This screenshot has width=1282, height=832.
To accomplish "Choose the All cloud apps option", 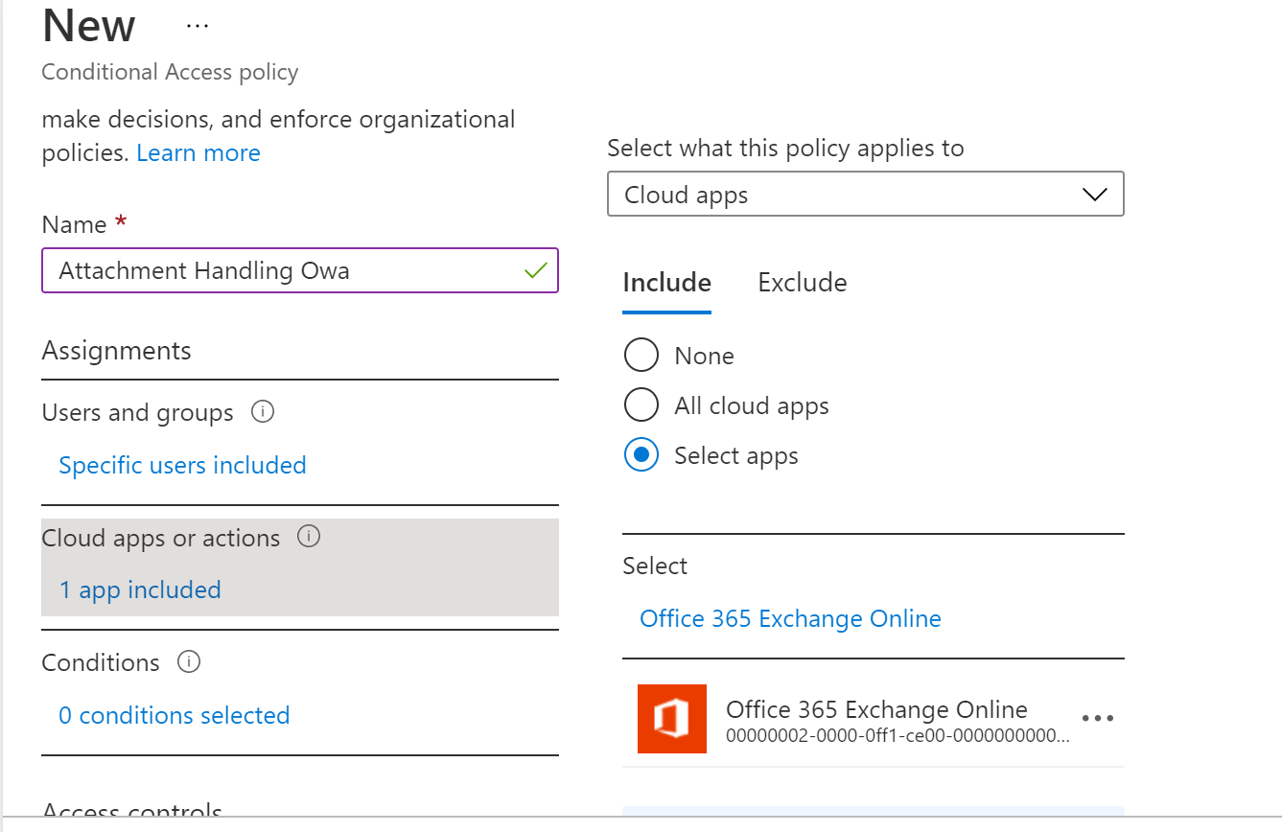I will (x=641, y=405).
